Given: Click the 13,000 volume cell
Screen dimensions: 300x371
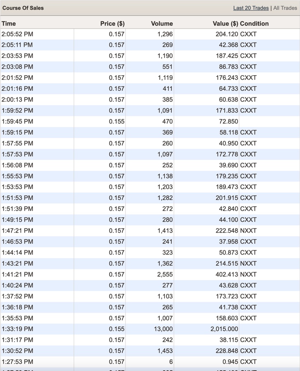Looking at the screenshot, I should pos(163,329).
